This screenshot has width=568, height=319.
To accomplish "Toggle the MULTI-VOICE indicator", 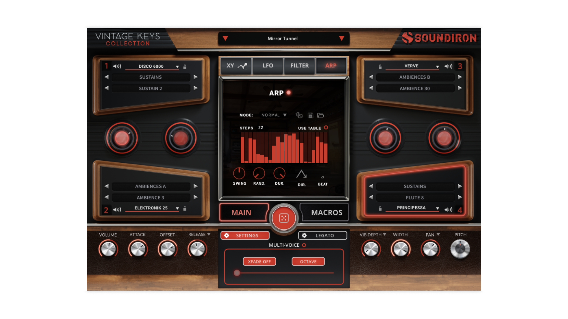I will pos(304,245).
